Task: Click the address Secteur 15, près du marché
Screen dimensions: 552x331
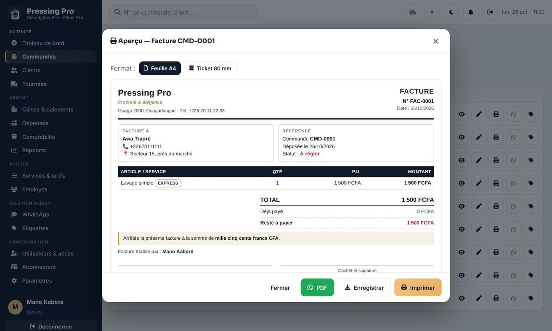Action: [161, 154]
